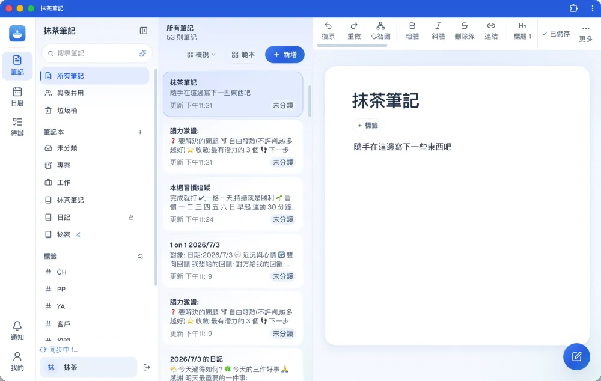The height and width of the screenshot is (381, 601).
Task: Select All Notes (所有筆記) in sidebar
Action: [x=95, y=76]
